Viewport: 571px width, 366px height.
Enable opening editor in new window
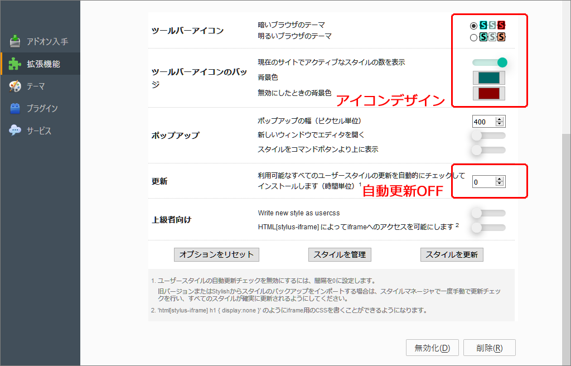(x=488, y=136)
